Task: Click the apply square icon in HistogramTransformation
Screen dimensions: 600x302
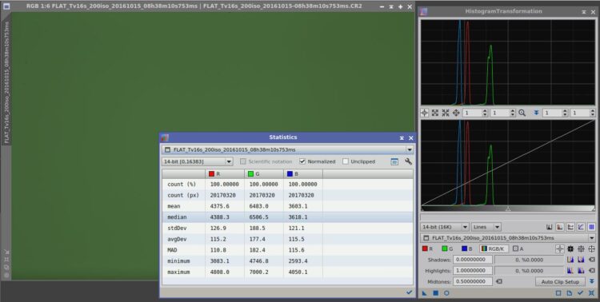Action: (435, 293)
